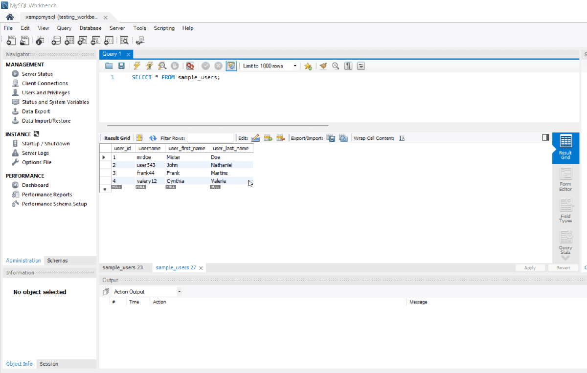The height and width of the screenshot is (373, 587).
Task: Click the Edit current row pencil icon
Action: [x=255, y=137]
